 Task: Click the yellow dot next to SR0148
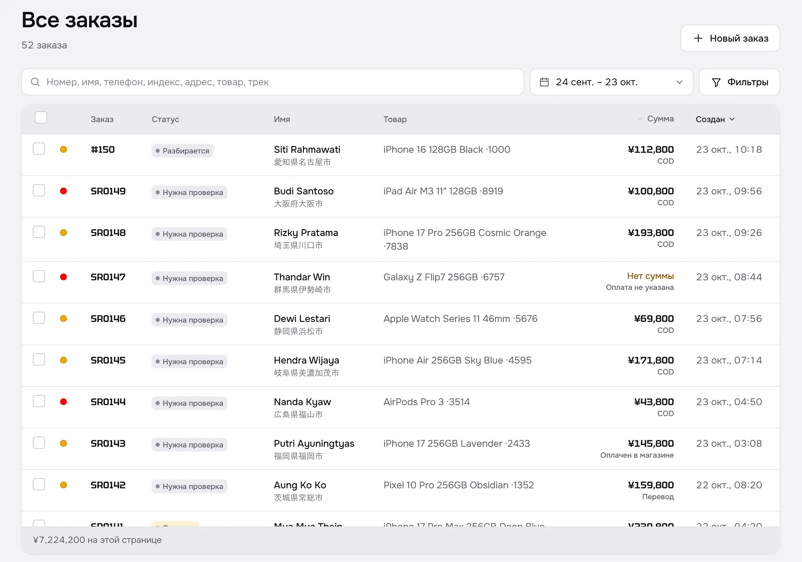[x=63, y=233]
